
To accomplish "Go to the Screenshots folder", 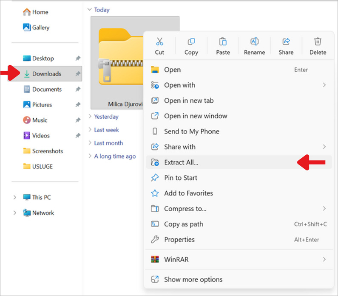I will pyautogui.click(x=47, y=151).
